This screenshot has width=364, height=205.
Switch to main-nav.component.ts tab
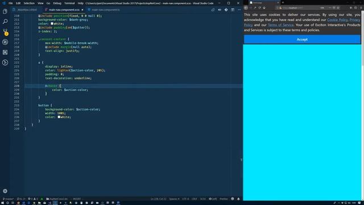tap(106, 10)
